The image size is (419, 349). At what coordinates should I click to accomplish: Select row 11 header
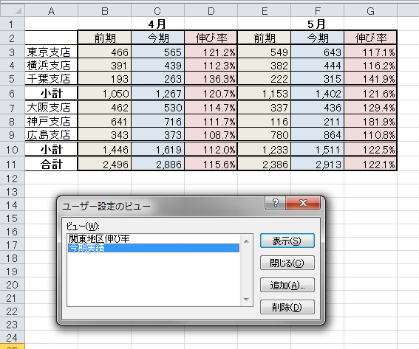(x=13, y=165)
